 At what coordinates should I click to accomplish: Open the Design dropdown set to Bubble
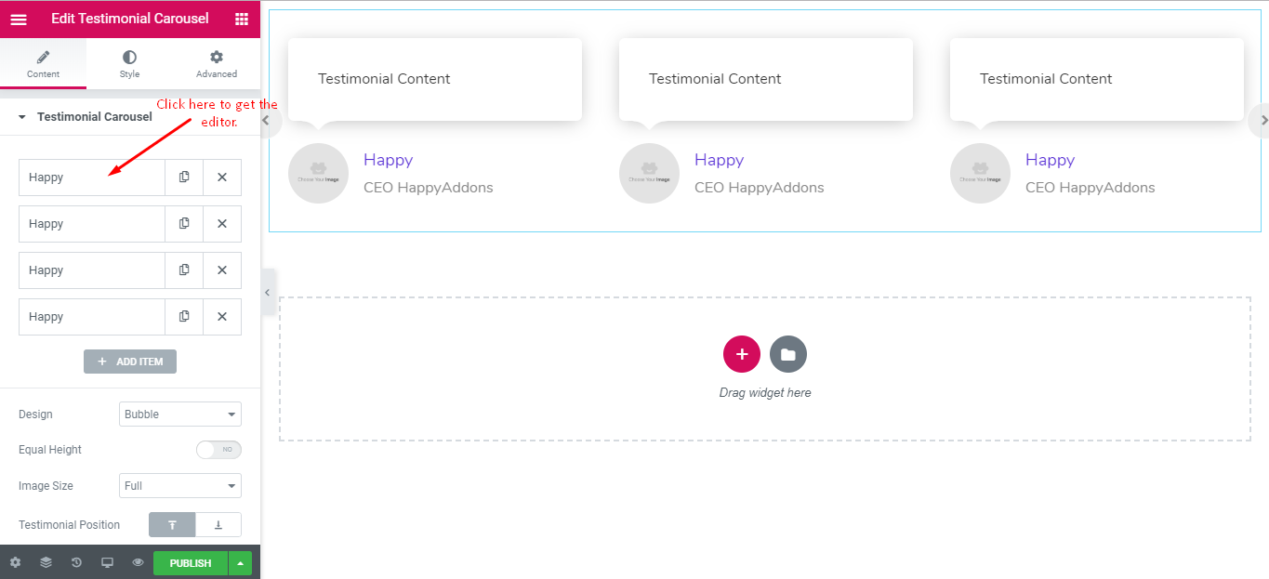point(180,415)
